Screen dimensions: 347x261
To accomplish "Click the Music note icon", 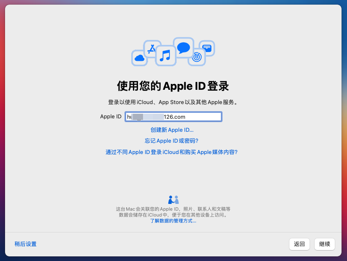I will coord(166,55).
